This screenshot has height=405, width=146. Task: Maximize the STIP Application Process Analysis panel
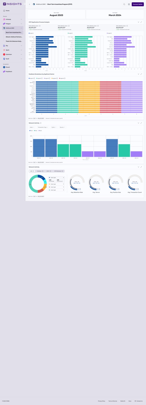tap(141, 22)
